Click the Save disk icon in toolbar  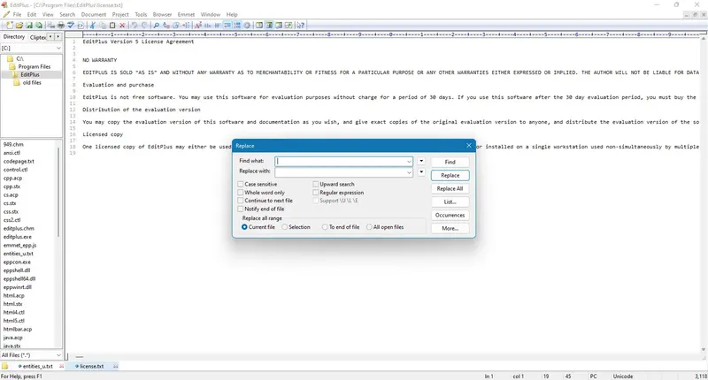point(29,26)
